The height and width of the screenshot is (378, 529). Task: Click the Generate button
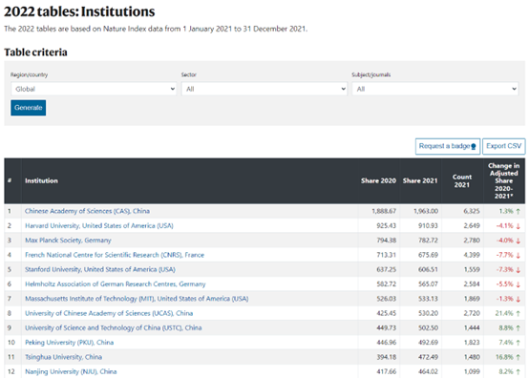[x=29, y=108]
